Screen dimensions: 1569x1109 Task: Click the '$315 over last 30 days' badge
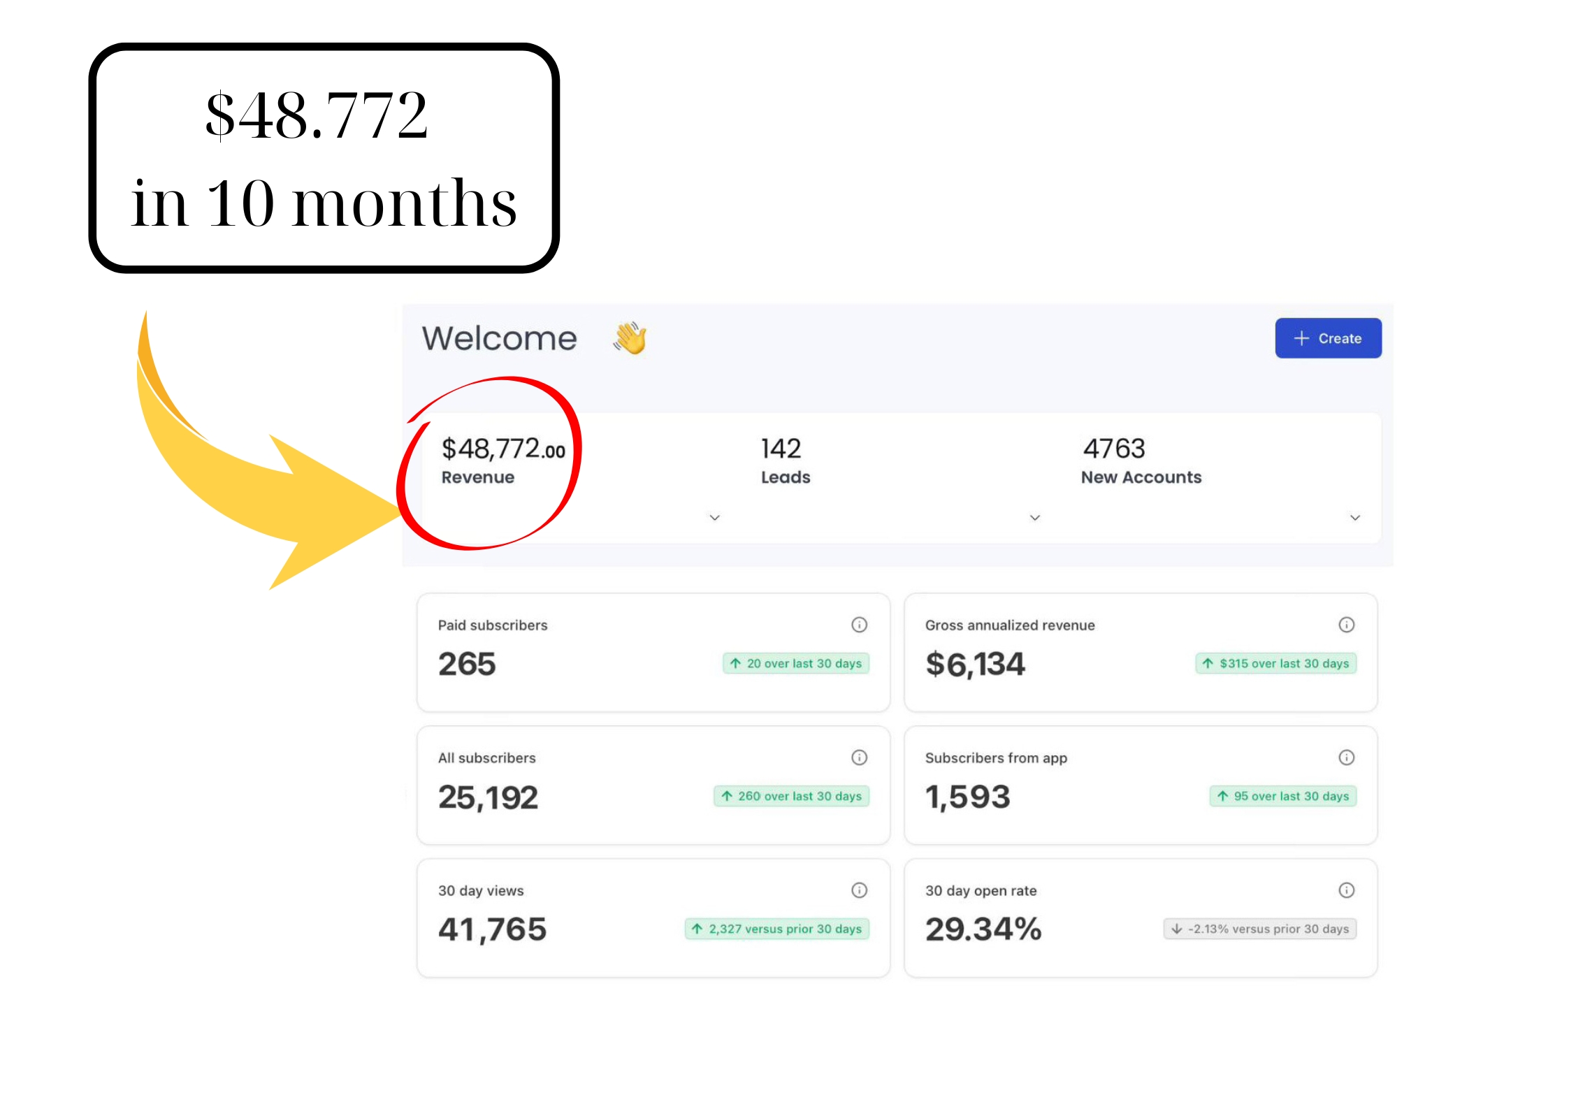(1275, 663)
